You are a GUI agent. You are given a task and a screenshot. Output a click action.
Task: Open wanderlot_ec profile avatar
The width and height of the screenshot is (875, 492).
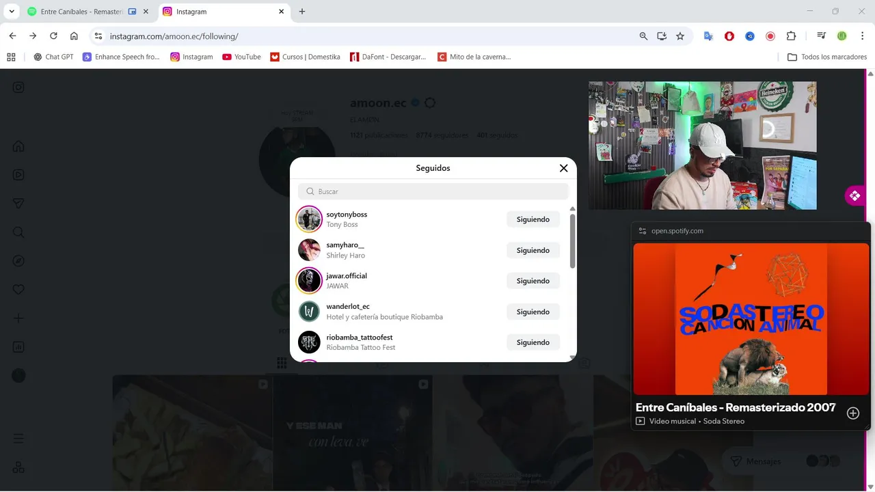309,312
